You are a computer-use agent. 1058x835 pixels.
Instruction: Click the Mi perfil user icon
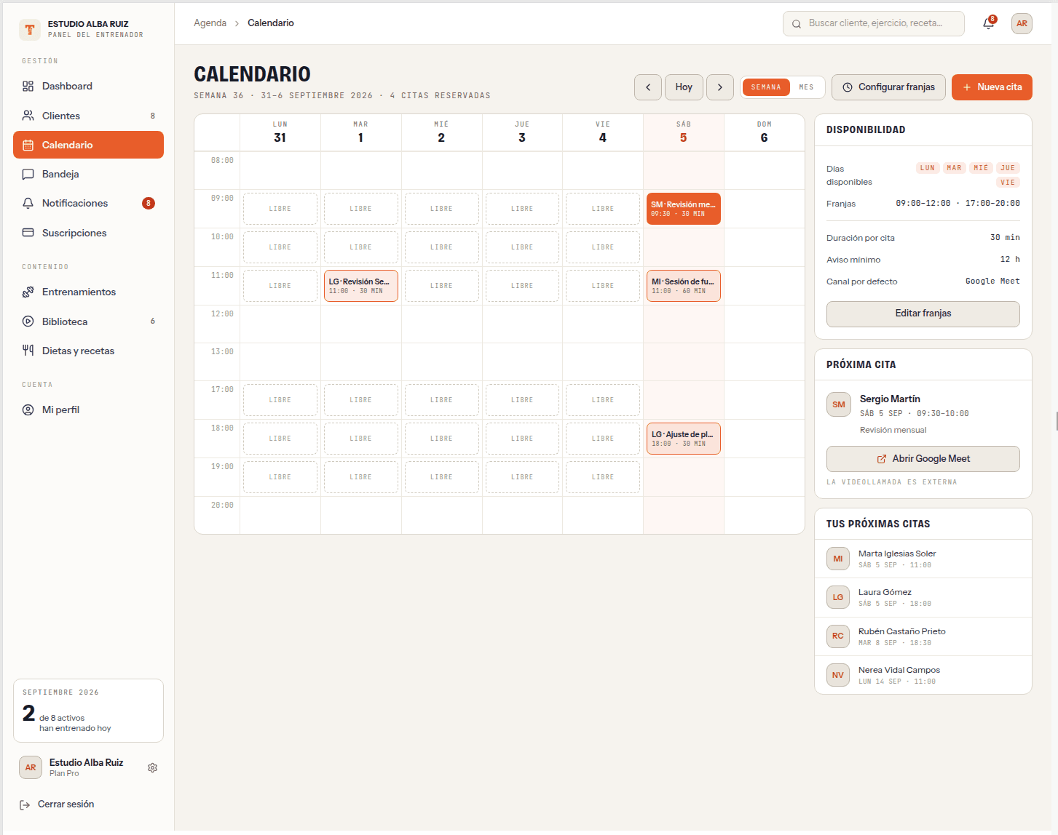point(28,409)
